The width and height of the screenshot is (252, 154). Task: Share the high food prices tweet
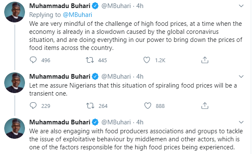(x=205, y=60)
